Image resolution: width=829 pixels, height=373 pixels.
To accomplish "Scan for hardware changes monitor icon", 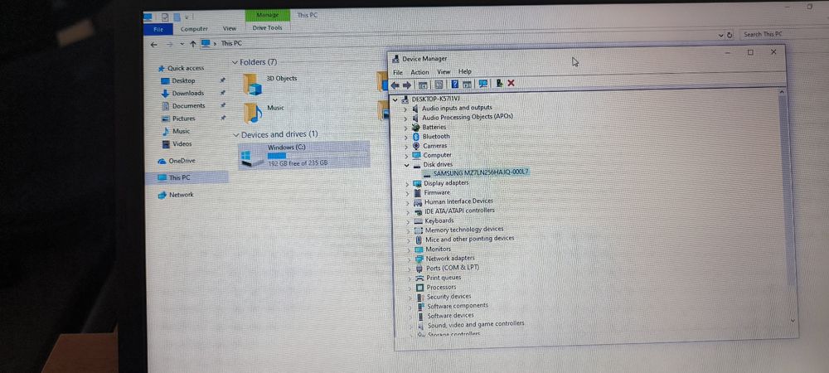I will [x=482, y=84].
